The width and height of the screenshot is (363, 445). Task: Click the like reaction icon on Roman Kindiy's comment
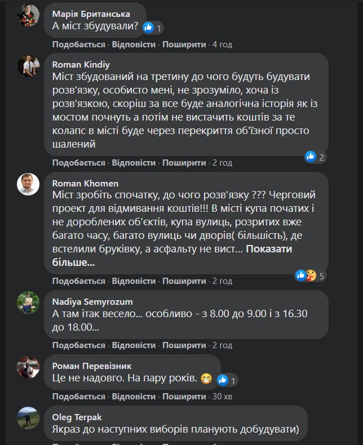click(311, 157)
